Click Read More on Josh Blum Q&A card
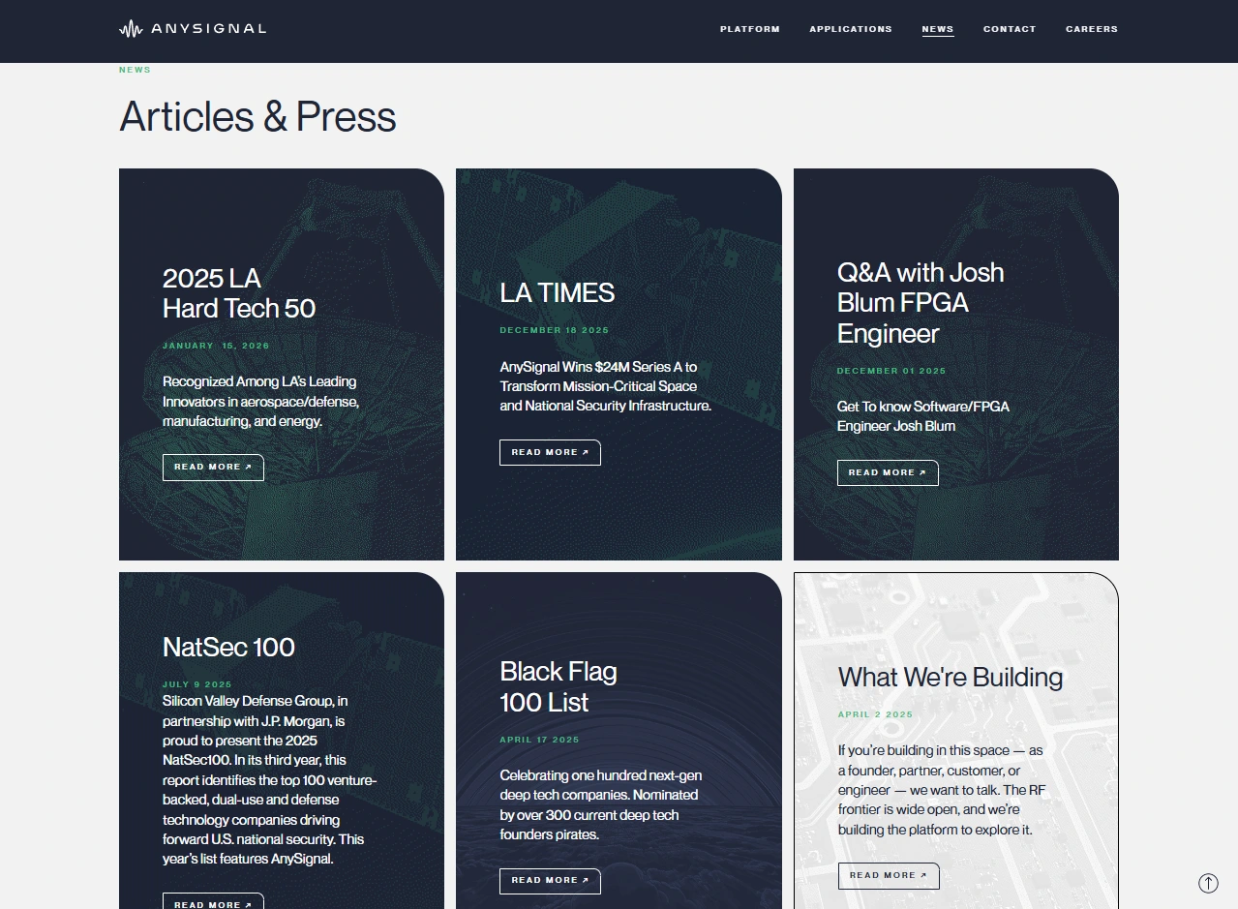The height and width of the screenshot is (909, 1238). click(x=888, y=472)
